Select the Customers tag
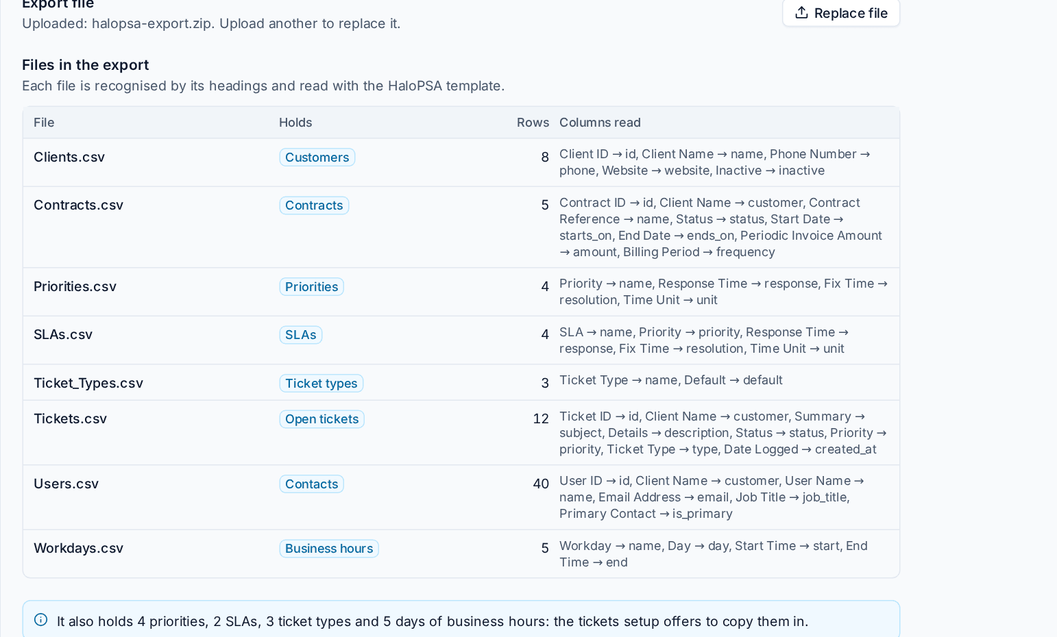Screen dimensions: 1057x637 point(317,158)
